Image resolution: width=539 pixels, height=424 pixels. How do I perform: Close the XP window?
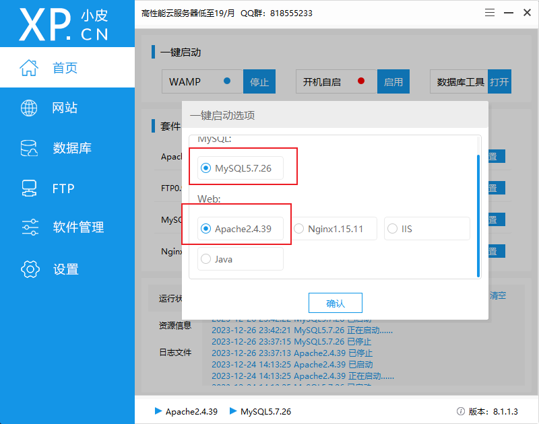pyautogui.click(x=527, y=13)
